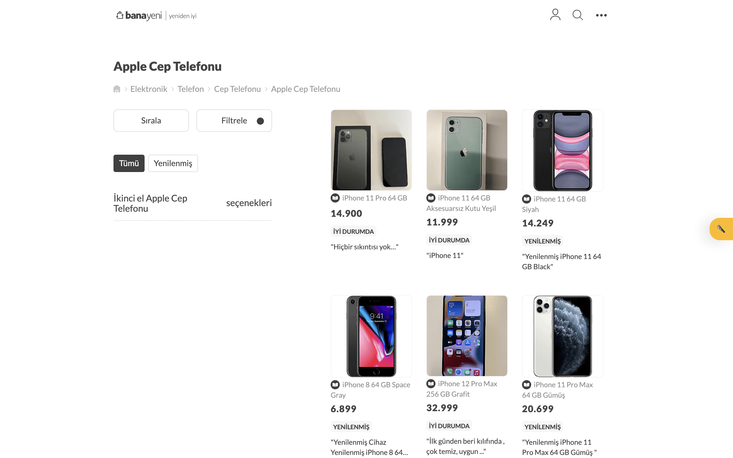Click the banayeni logo
Image resolution: width=733 pixels, height=458 pixels.
click(x=139, y=16)
